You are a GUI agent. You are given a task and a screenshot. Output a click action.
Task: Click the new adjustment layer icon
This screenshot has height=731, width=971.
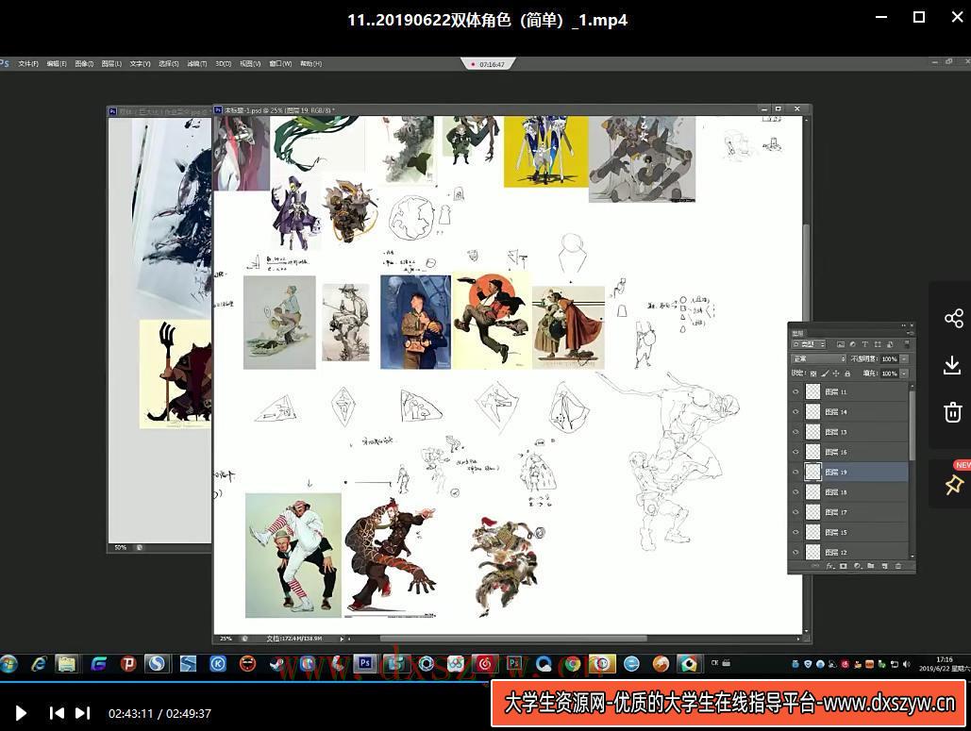point(858,566)
